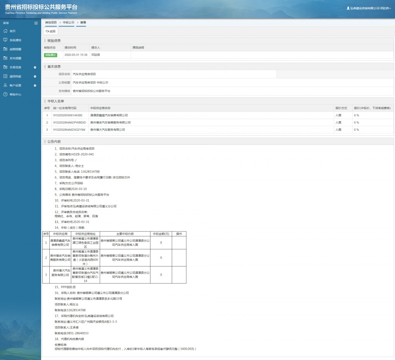Click the line 采购日期2020-03-10
This screenshot has width=395, height=360.
click(x=71, y=189)
